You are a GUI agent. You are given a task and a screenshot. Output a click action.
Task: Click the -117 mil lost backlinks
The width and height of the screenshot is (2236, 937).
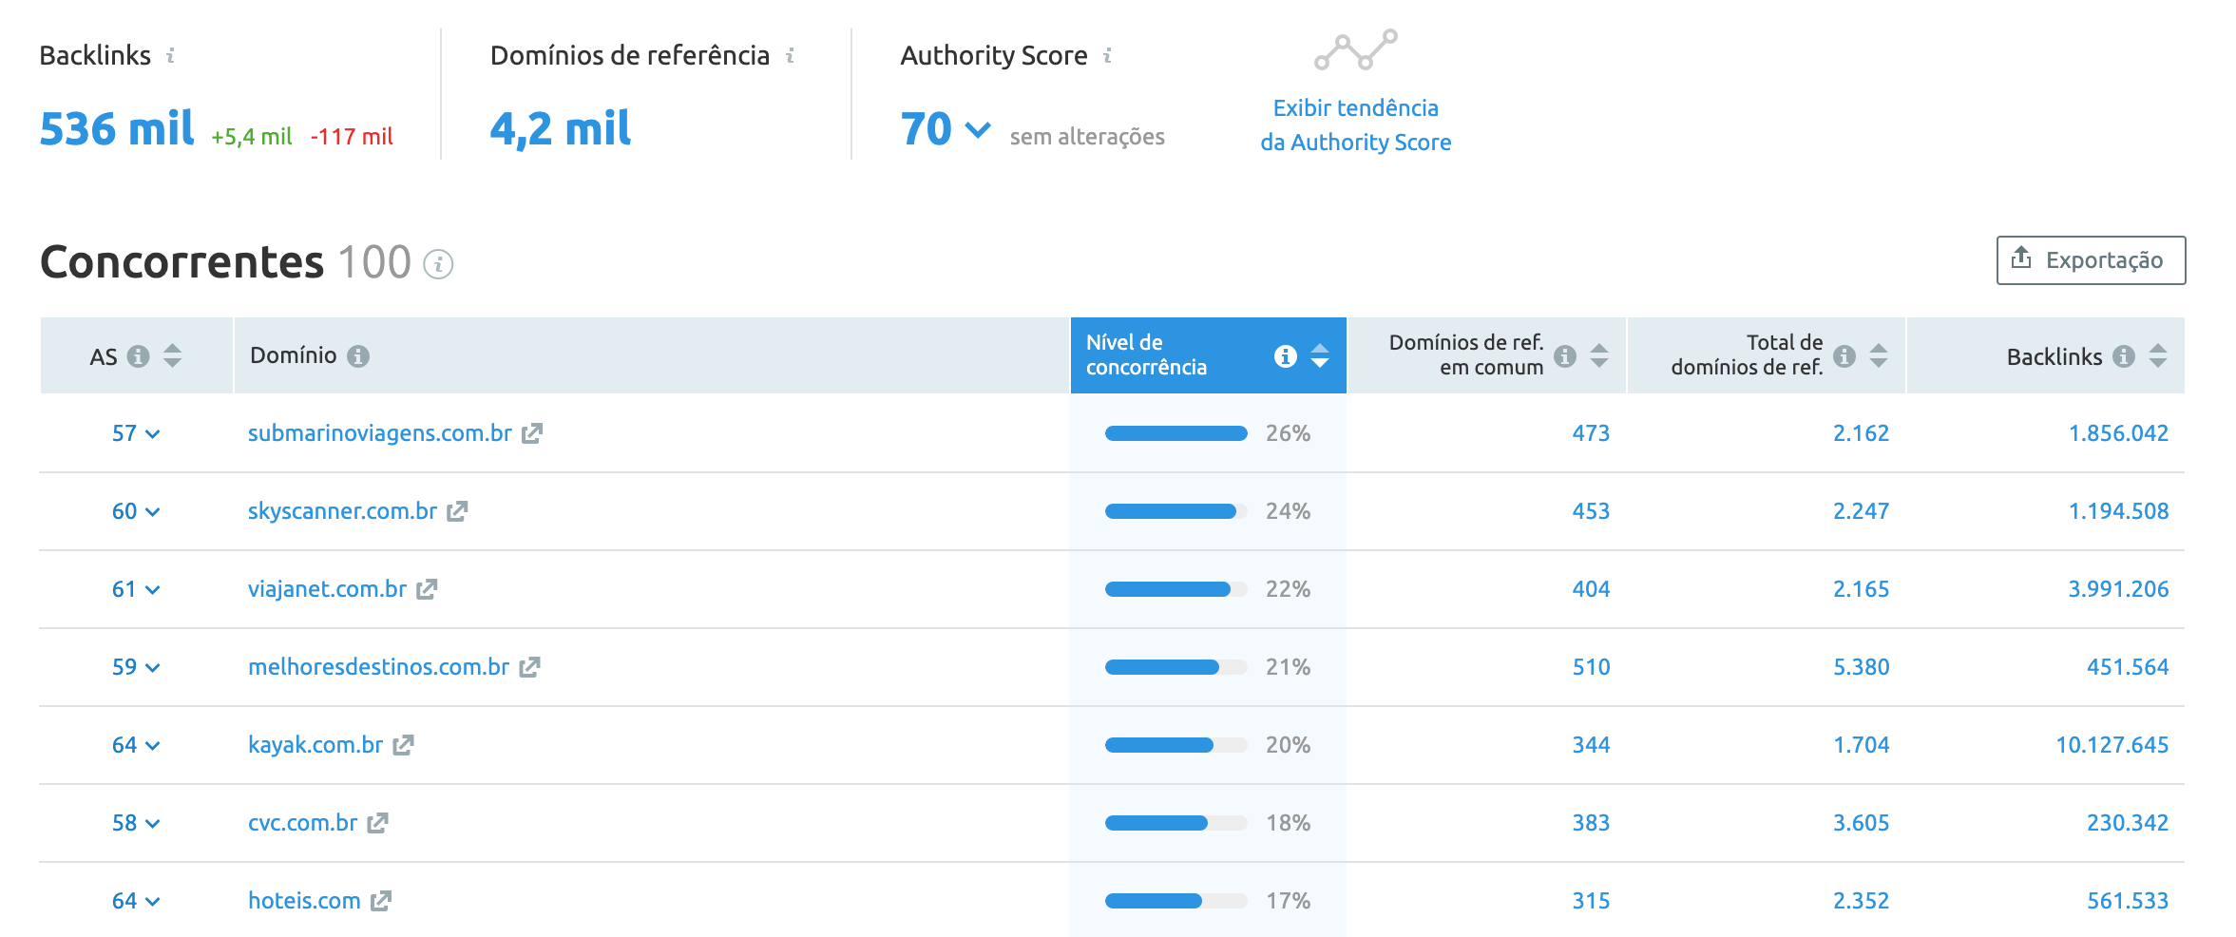352,137
